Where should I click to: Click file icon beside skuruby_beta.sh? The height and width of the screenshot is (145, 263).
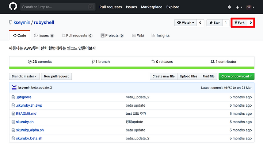13,138
